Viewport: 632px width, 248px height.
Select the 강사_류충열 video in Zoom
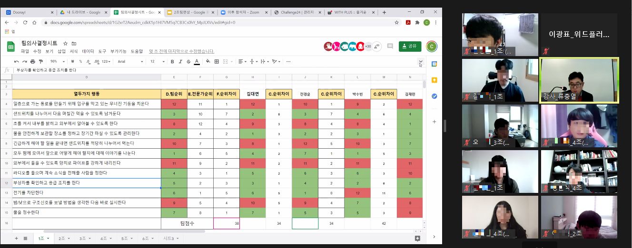(x=579, y=80)
